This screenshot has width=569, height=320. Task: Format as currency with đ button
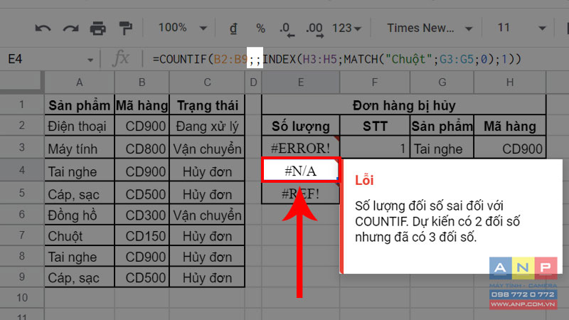234,28
